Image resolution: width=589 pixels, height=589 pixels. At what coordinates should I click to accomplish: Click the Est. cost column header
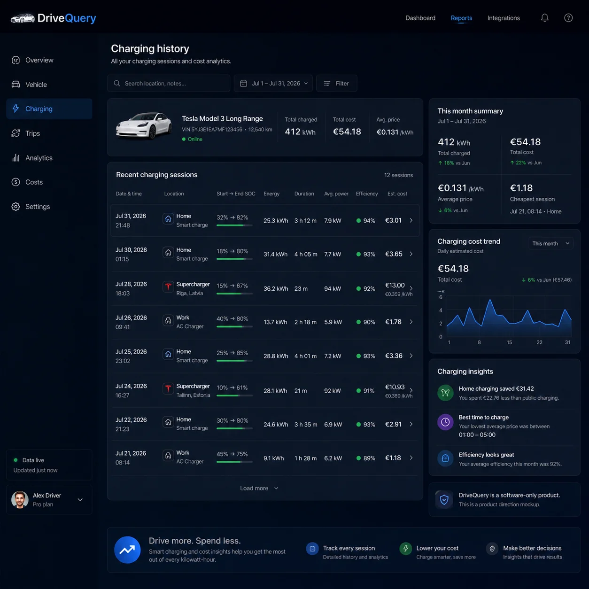(397, 194)
